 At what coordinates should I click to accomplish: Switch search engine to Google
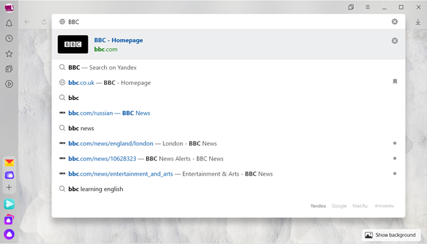coord(339,206)
